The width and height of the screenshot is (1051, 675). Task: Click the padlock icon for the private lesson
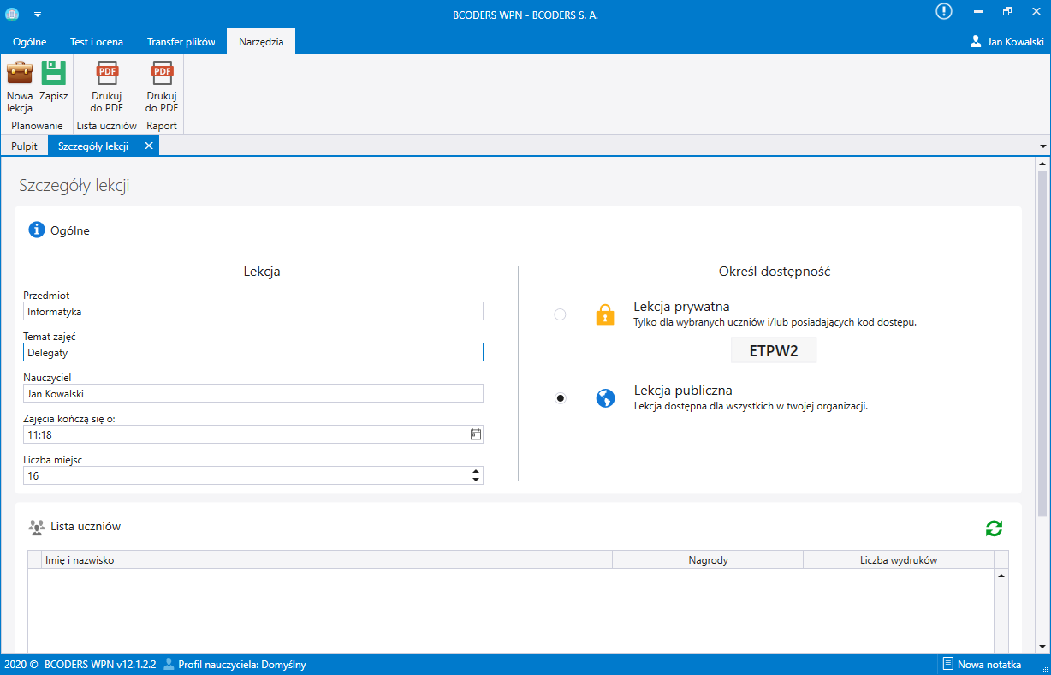[605, 314]
